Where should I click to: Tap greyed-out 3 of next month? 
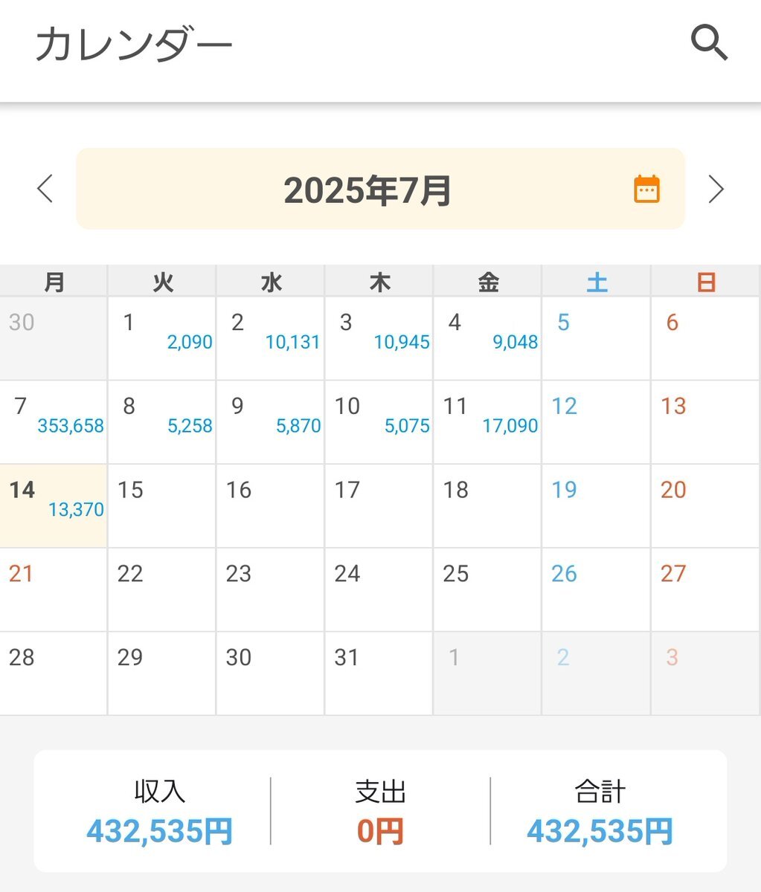[x=705, y=674]
